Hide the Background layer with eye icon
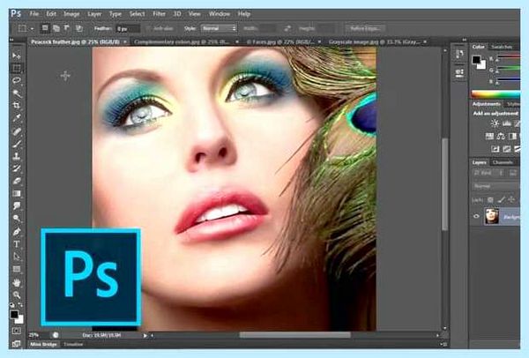This screenshot has width=529, height=358. (476, 216)
